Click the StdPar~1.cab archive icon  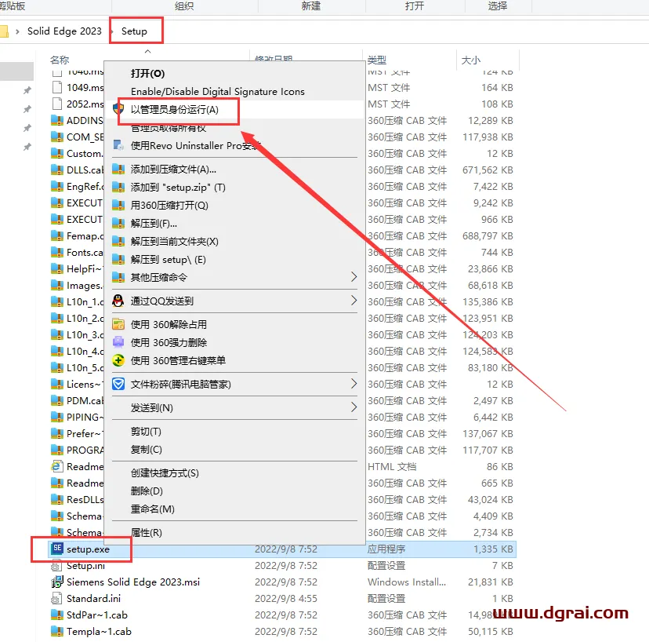tap(56, 615)
